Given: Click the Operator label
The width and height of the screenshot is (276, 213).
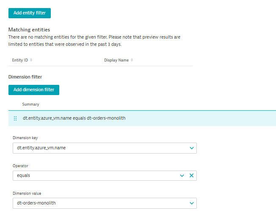Looking at the screenshot, I should click(x=20, y=166).
